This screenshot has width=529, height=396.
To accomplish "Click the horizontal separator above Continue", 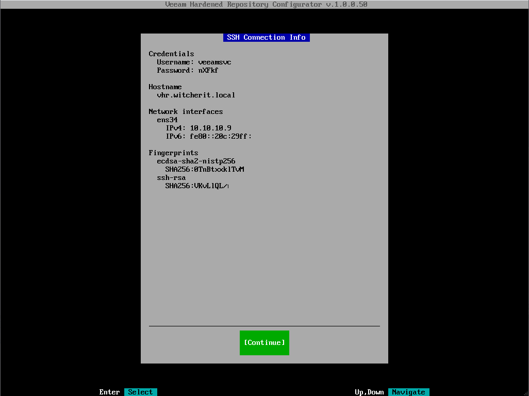I will point(264,326).
